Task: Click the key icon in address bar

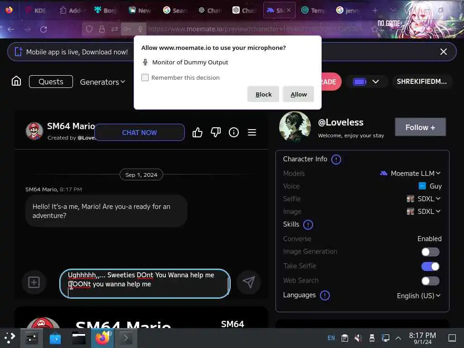Action: 127,29
